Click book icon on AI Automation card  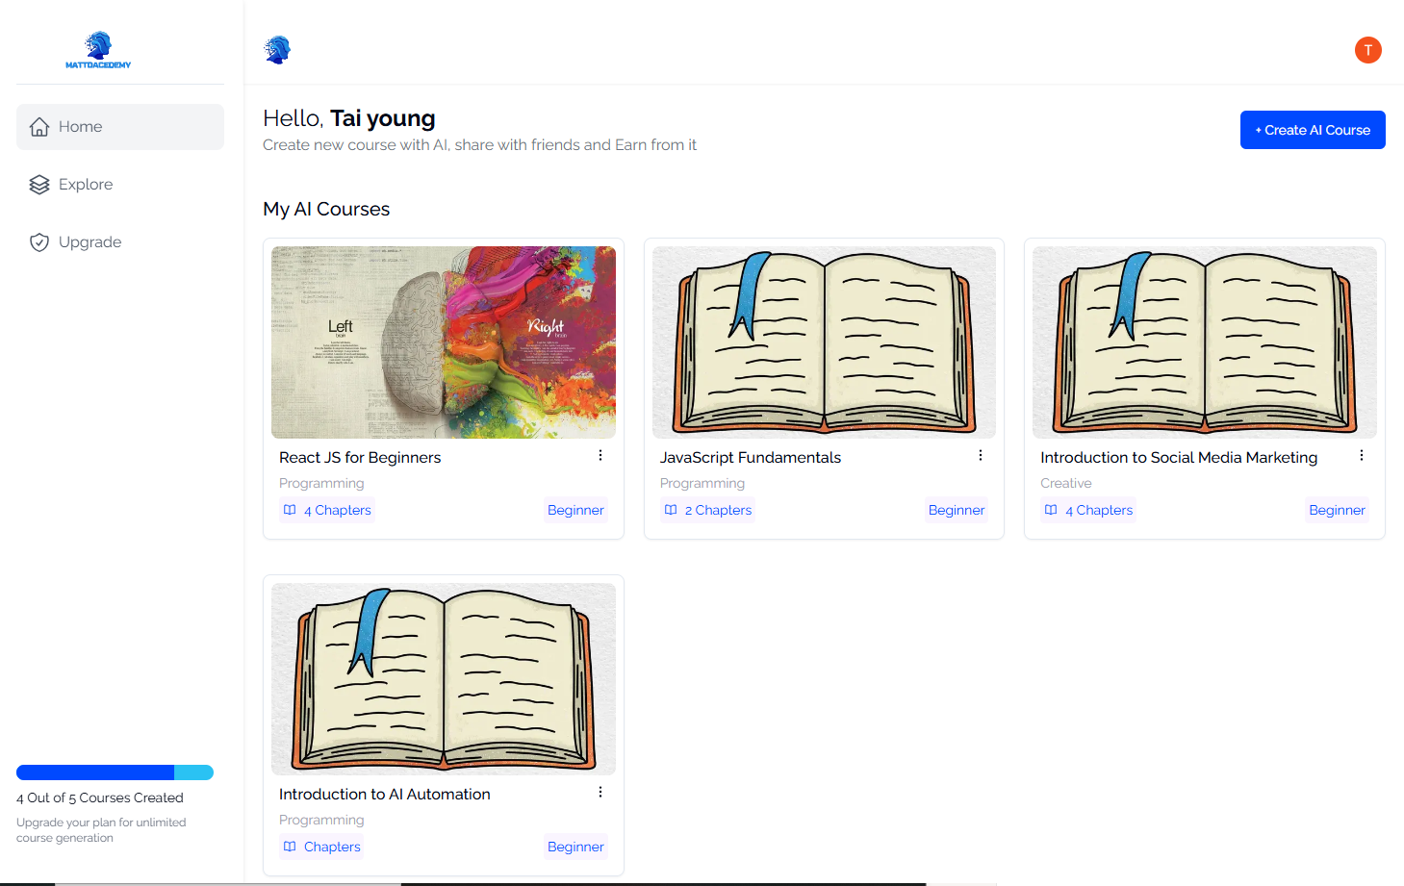tap(290, 847)
